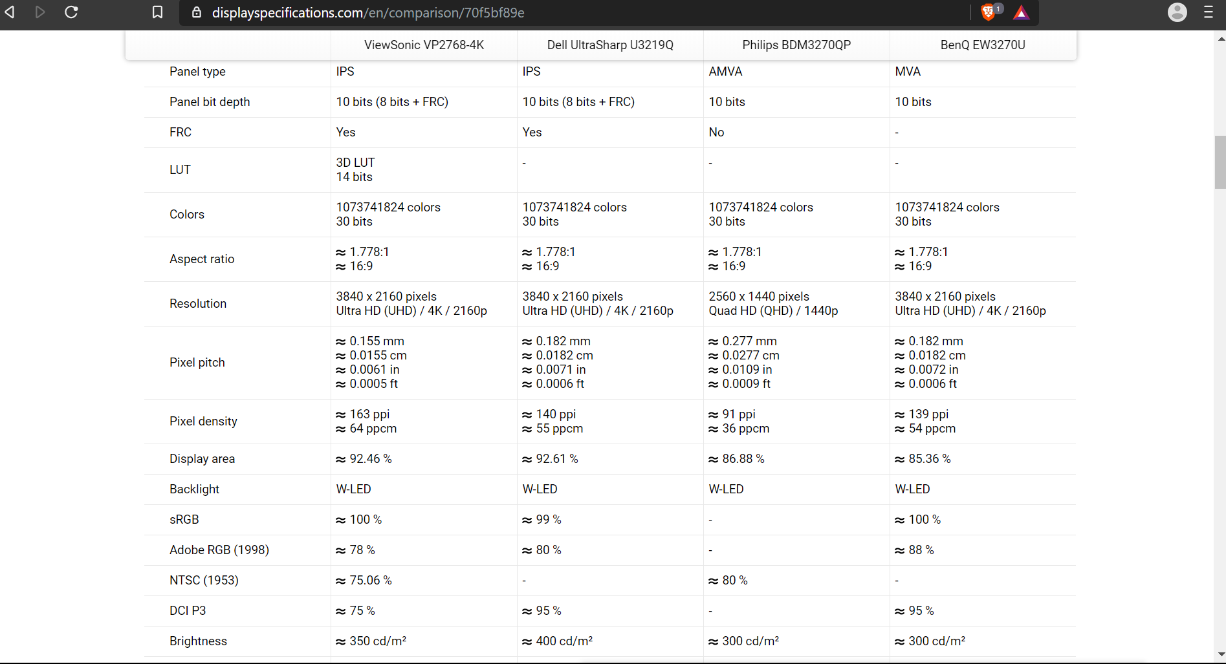Click the '≈ 88 %' Adobe RGB cell

(x=915, y=550)
